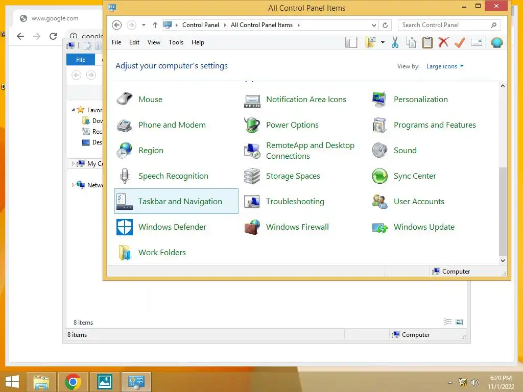The image size is (523, 392).
Task: Click the scroll up arrow in Control Panel
Action: click(503, 86)
